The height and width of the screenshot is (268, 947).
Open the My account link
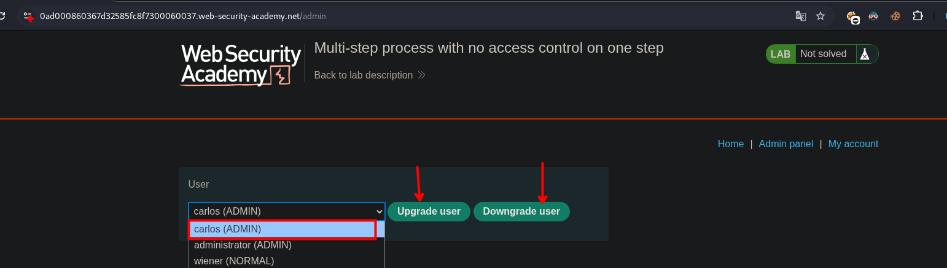click(x=853, y=144)
